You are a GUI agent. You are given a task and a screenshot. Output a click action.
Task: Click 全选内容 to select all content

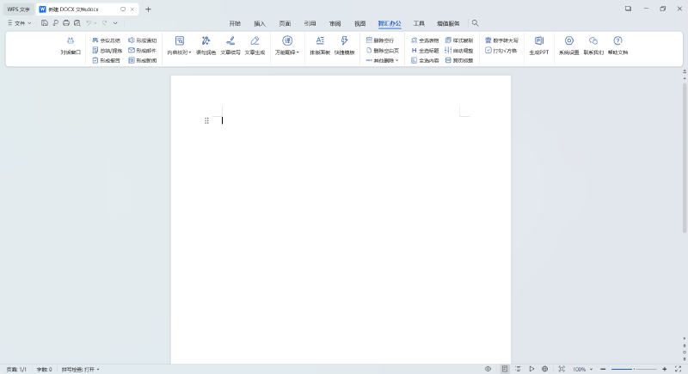tap(425, 60)
